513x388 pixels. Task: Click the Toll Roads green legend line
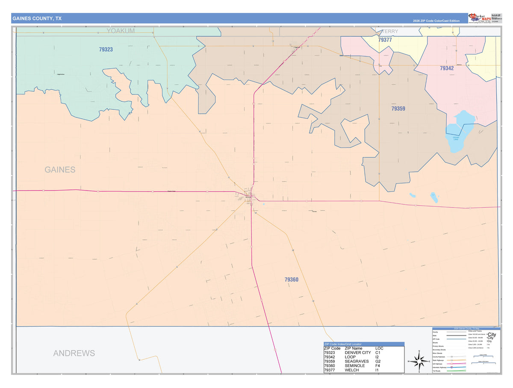(457, 370)
